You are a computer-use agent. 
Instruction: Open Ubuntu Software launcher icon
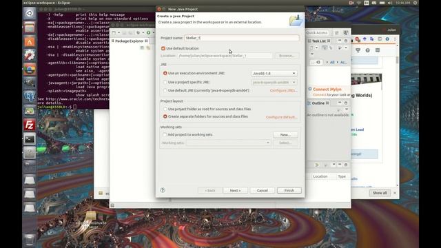[x=30, y=41]
